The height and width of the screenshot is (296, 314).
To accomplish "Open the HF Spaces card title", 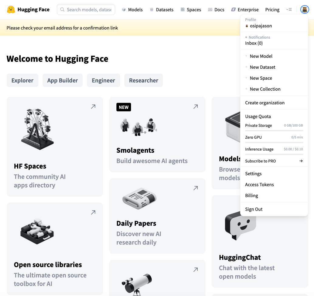I will pos(30,166).
